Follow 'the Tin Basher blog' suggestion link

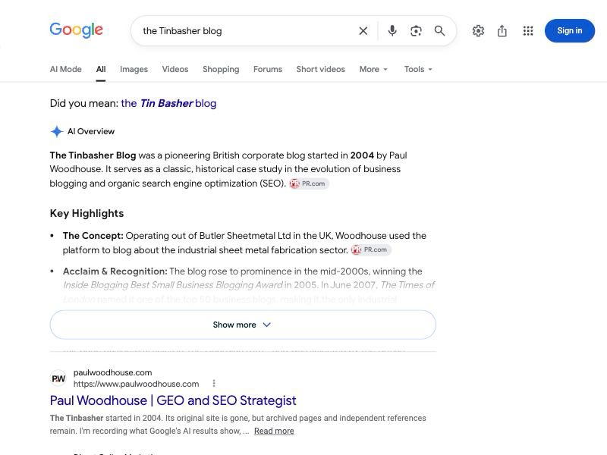pyautogui.click(x=168, y=103)
